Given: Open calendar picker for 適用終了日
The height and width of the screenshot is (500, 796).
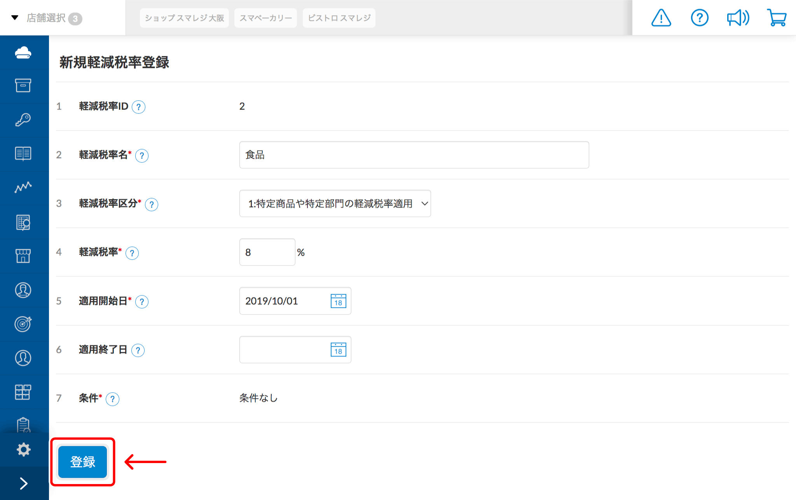Looking at the screenshot, I should click(338, 350).
